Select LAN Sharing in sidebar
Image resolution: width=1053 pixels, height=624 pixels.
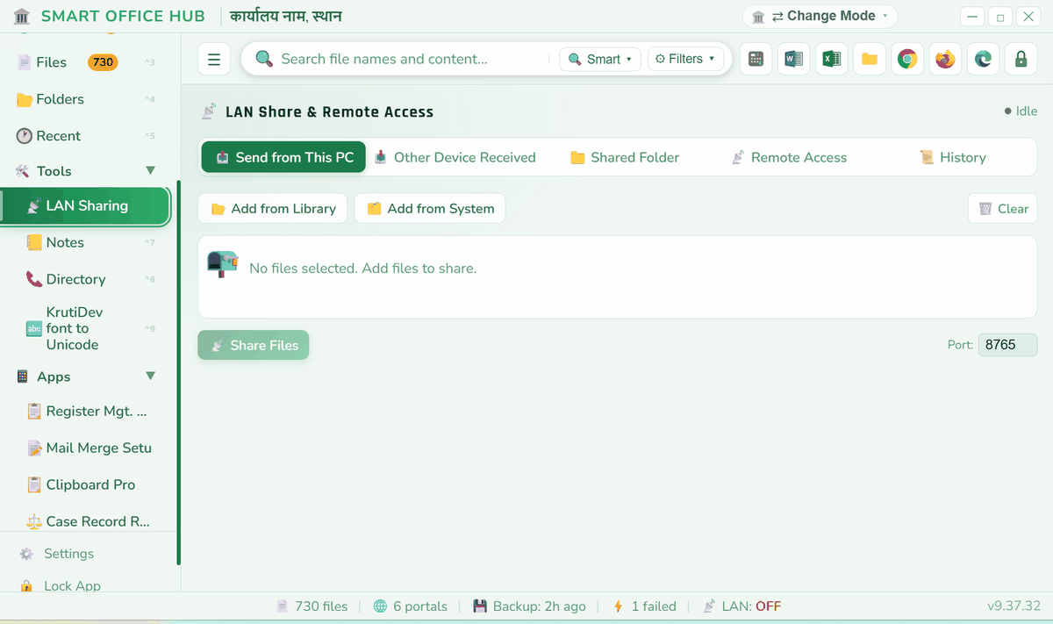(86, 205)
